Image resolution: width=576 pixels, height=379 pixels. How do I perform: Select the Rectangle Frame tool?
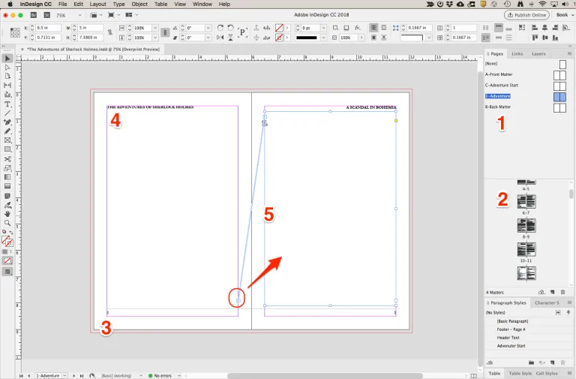click(x=7, y=140)
